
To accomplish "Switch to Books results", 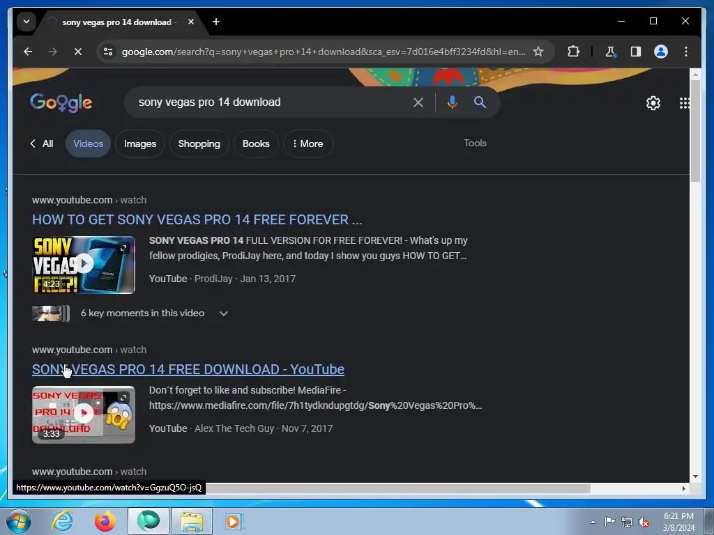I will (256, 144).
